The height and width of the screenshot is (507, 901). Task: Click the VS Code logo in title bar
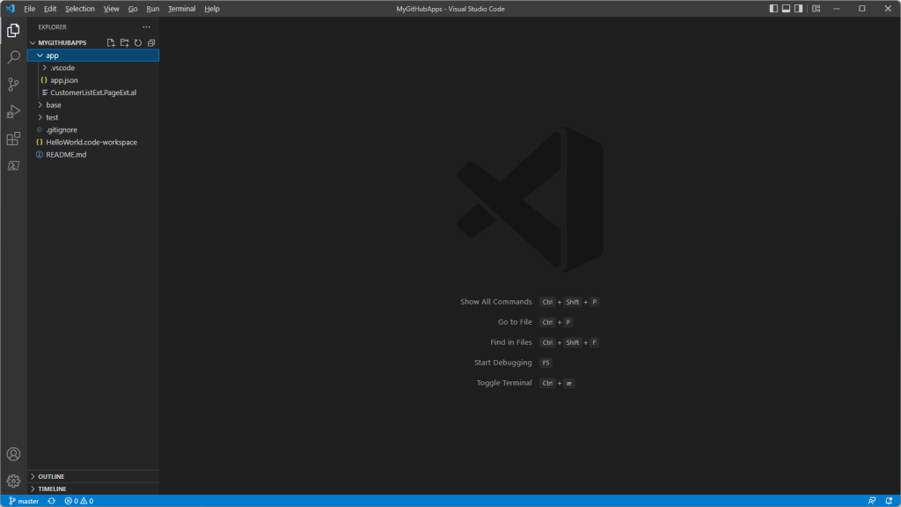(x=11, y=9)
